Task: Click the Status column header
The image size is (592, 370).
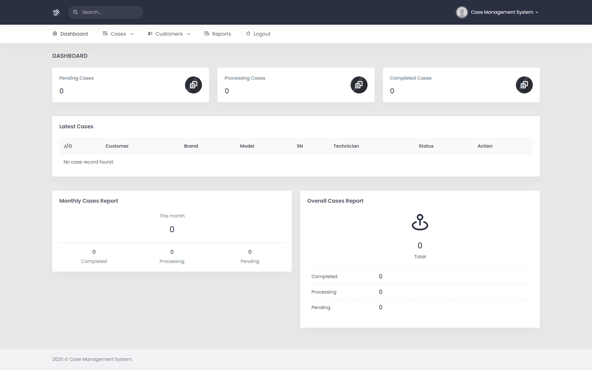Action: (426, 146)
